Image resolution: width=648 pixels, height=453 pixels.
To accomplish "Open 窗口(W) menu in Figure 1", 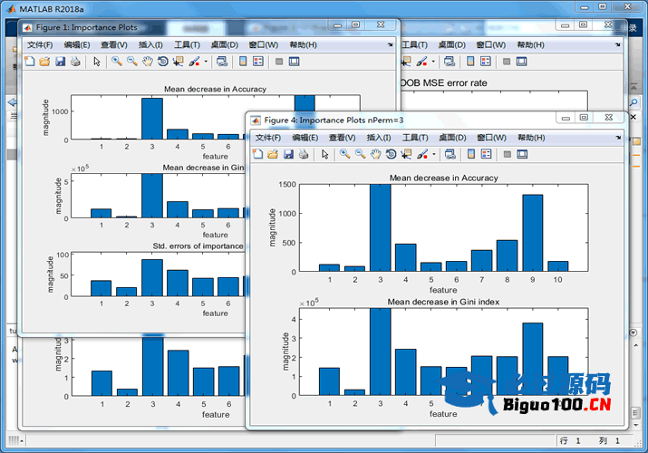I will (x=263, y=44).
